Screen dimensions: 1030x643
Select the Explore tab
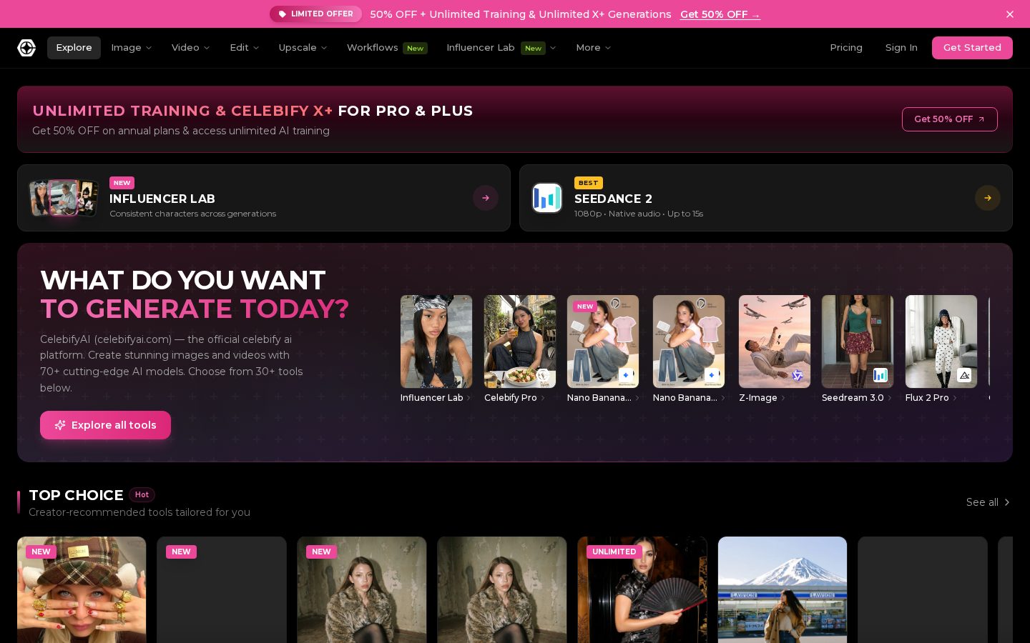[74, 48]
